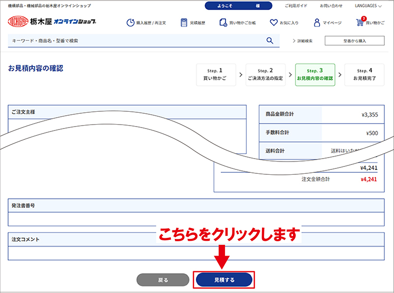
Task: Click the Tochigiya online shop logo
Action: 52,22
